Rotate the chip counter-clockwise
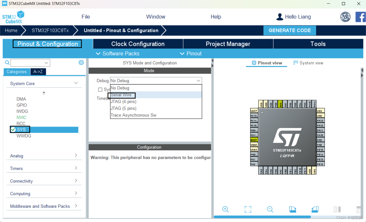This screenshot has width=366, height=222. [x=315, y=209]
